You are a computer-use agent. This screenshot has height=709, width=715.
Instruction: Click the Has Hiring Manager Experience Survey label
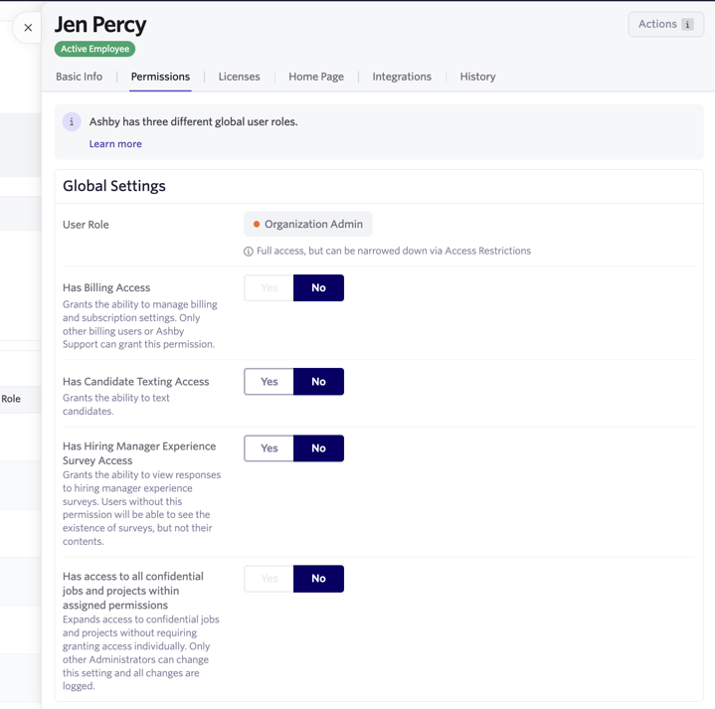(139, 453)
